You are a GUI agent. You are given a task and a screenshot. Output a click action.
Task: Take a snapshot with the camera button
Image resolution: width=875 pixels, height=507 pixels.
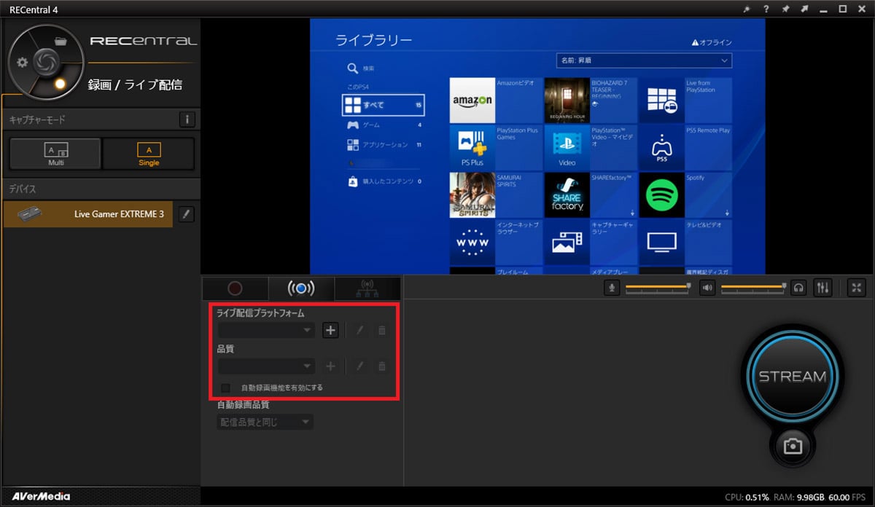[793, 447]
